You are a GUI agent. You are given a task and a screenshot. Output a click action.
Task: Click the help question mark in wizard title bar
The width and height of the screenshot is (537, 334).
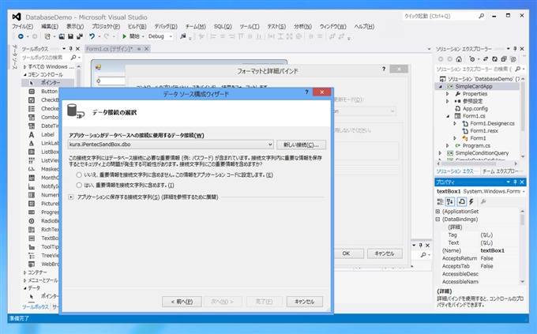pyautogui.click(x=306, y=92)
